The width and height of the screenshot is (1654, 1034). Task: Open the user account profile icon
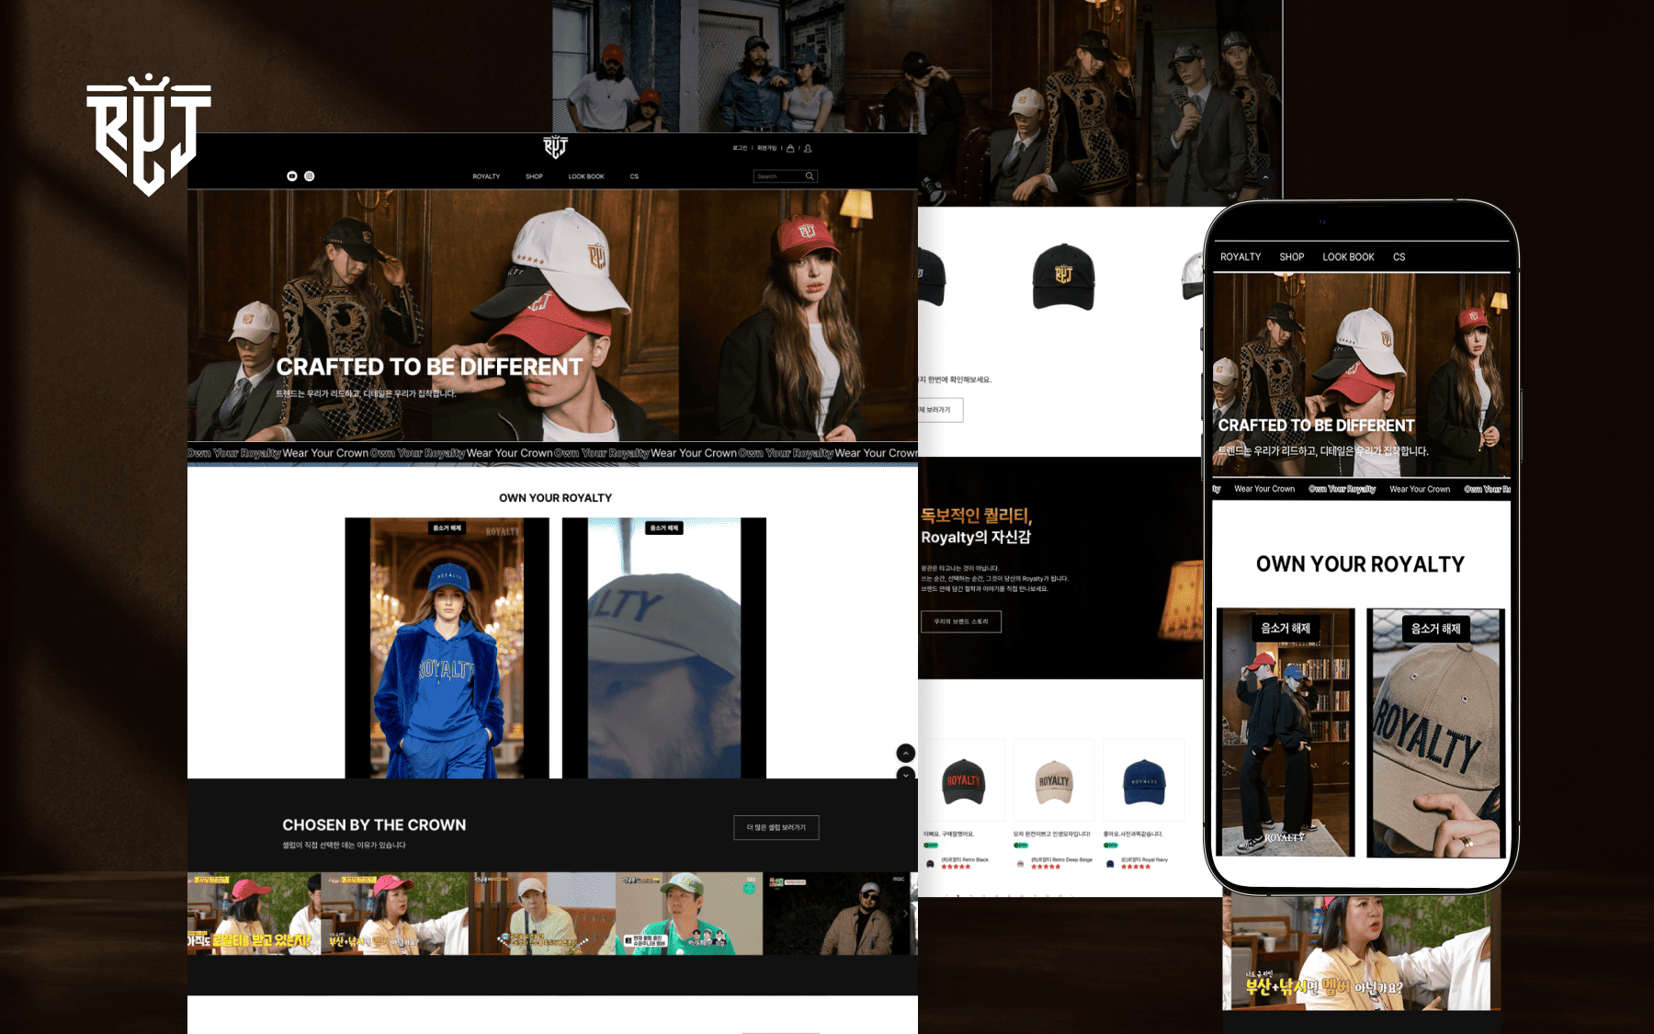click(x=808, y=148)
